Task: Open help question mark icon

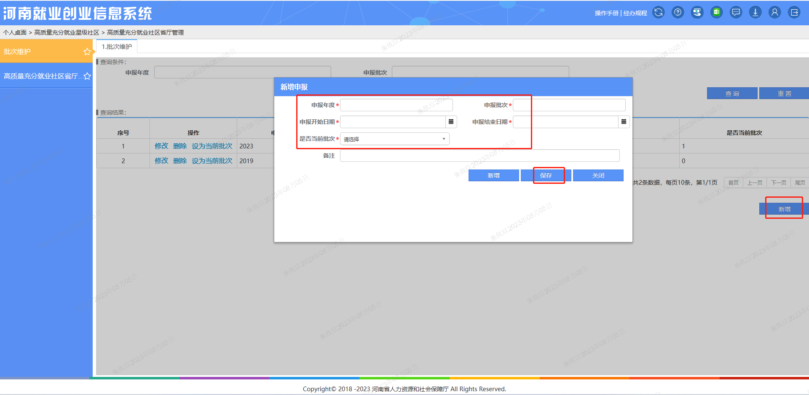Action: coord(678,13)
